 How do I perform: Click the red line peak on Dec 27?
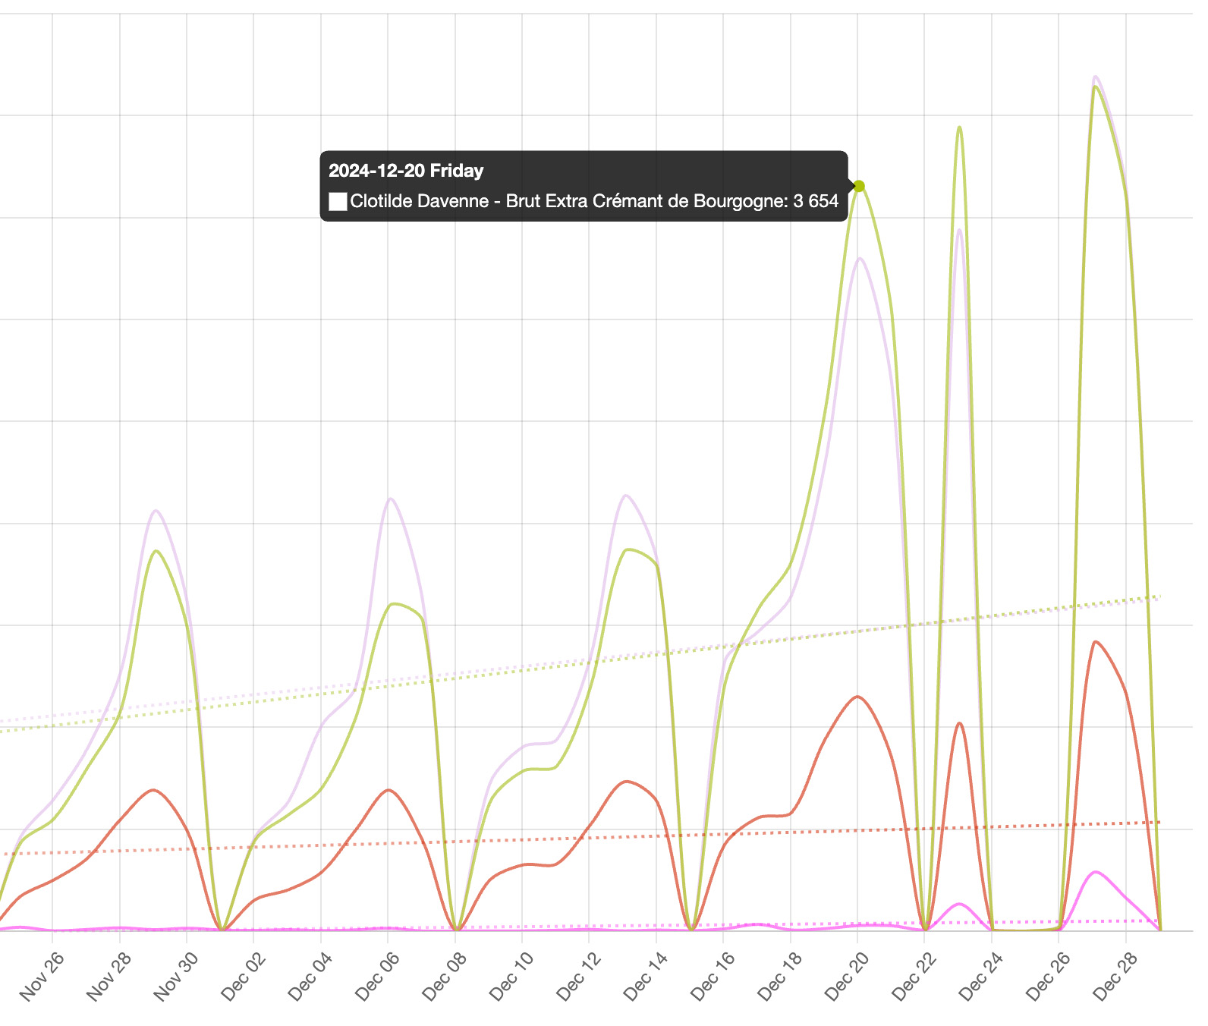coord(1094,642)
